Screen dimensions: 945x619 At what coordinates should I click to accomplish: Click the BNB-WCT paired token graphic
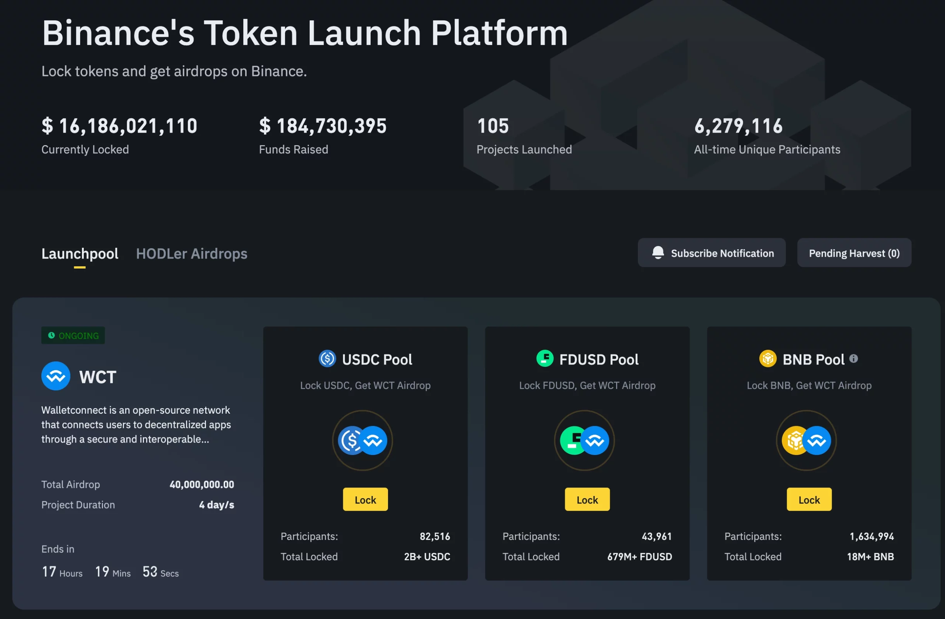807,441
